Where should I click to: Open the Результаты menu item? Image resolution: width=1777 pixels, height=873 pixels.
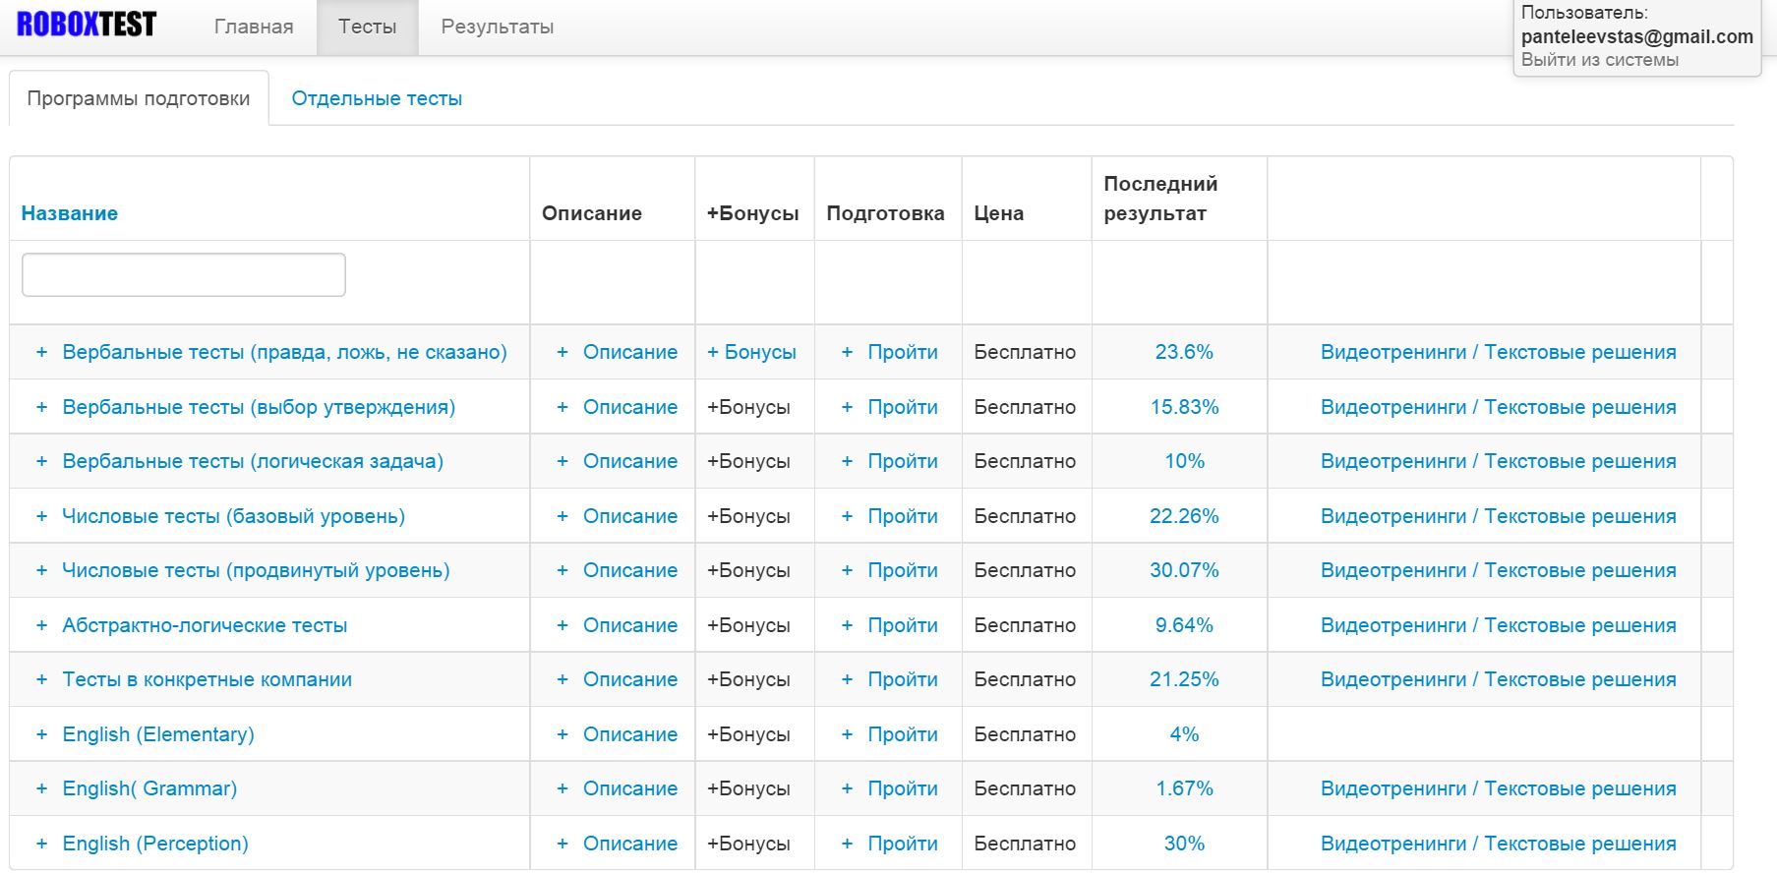[x=497, y=27]
